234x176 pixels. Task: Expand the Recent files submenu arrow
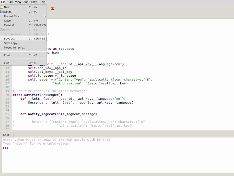[x=45, y=16]
